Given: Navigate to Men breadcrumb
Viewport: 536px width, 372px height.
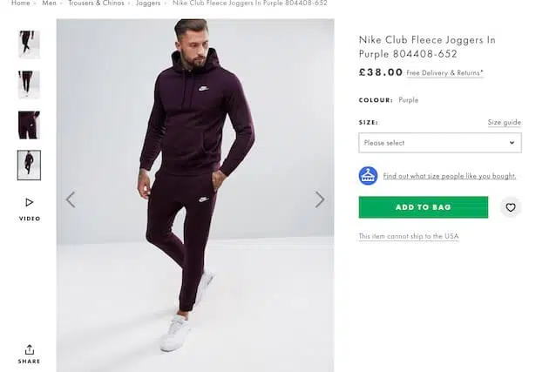Looking at the screenshot, I should tap(49, 3).
